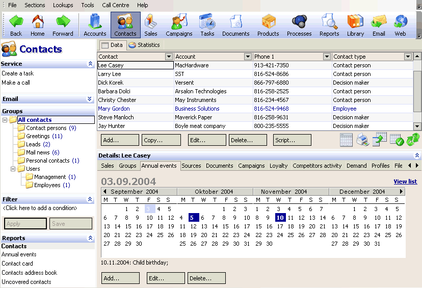The image size is (422, 288).
Task: Open the File menu
Action: [x=12, y=5]
